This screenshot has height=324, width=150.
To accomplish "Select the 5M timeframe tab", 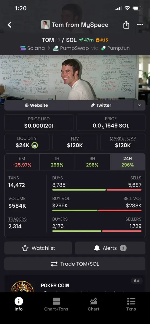I will (22, 162).
